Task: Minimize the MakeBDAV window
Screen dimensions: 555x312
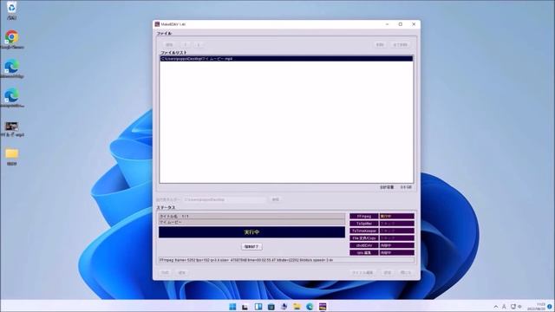Action: 388,24
